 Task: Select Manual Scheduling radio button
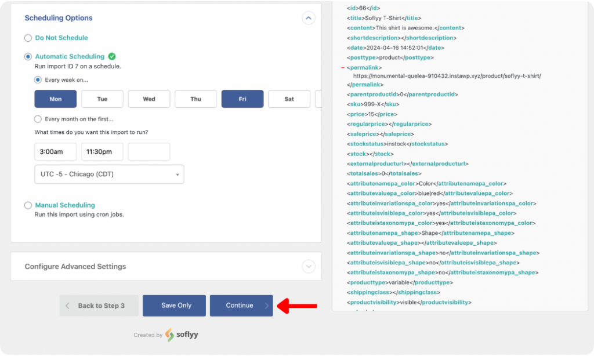click(28, 205)
